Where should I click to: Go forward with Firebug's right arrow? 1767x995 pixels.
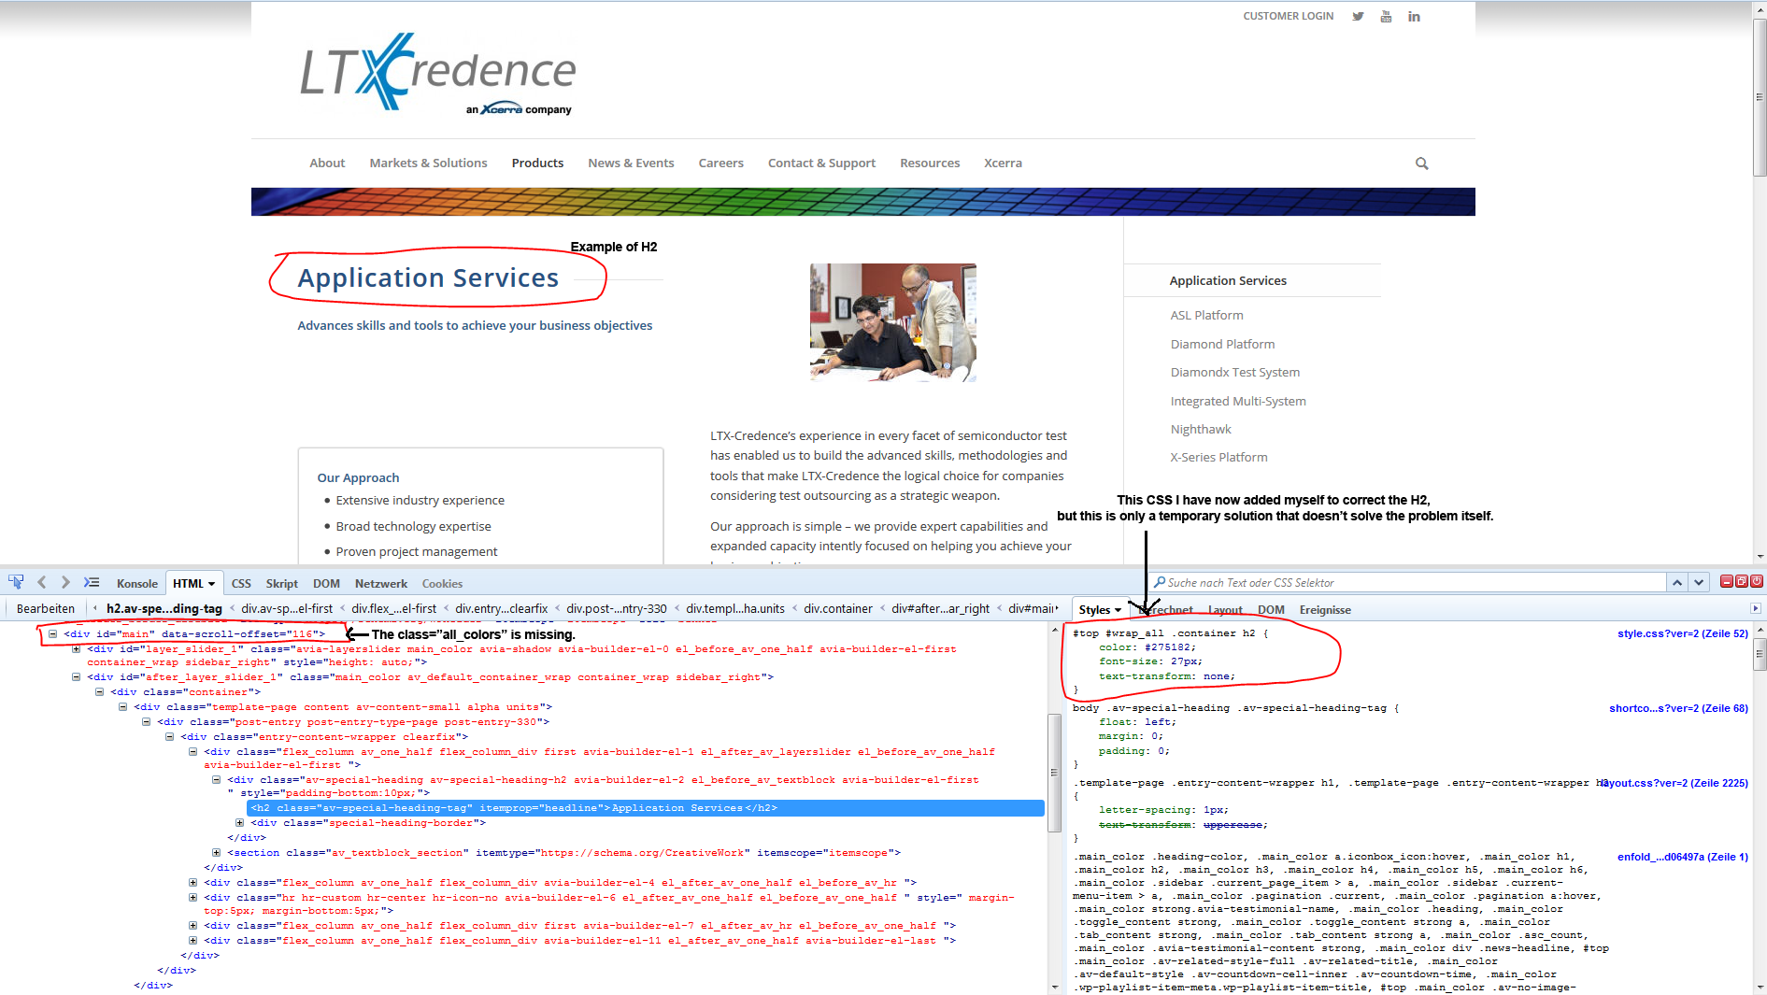65,582
